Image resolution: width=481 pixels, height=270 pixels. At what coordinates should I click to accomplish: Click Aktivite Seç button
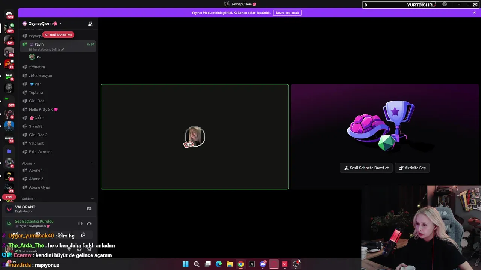pos(412,168)
